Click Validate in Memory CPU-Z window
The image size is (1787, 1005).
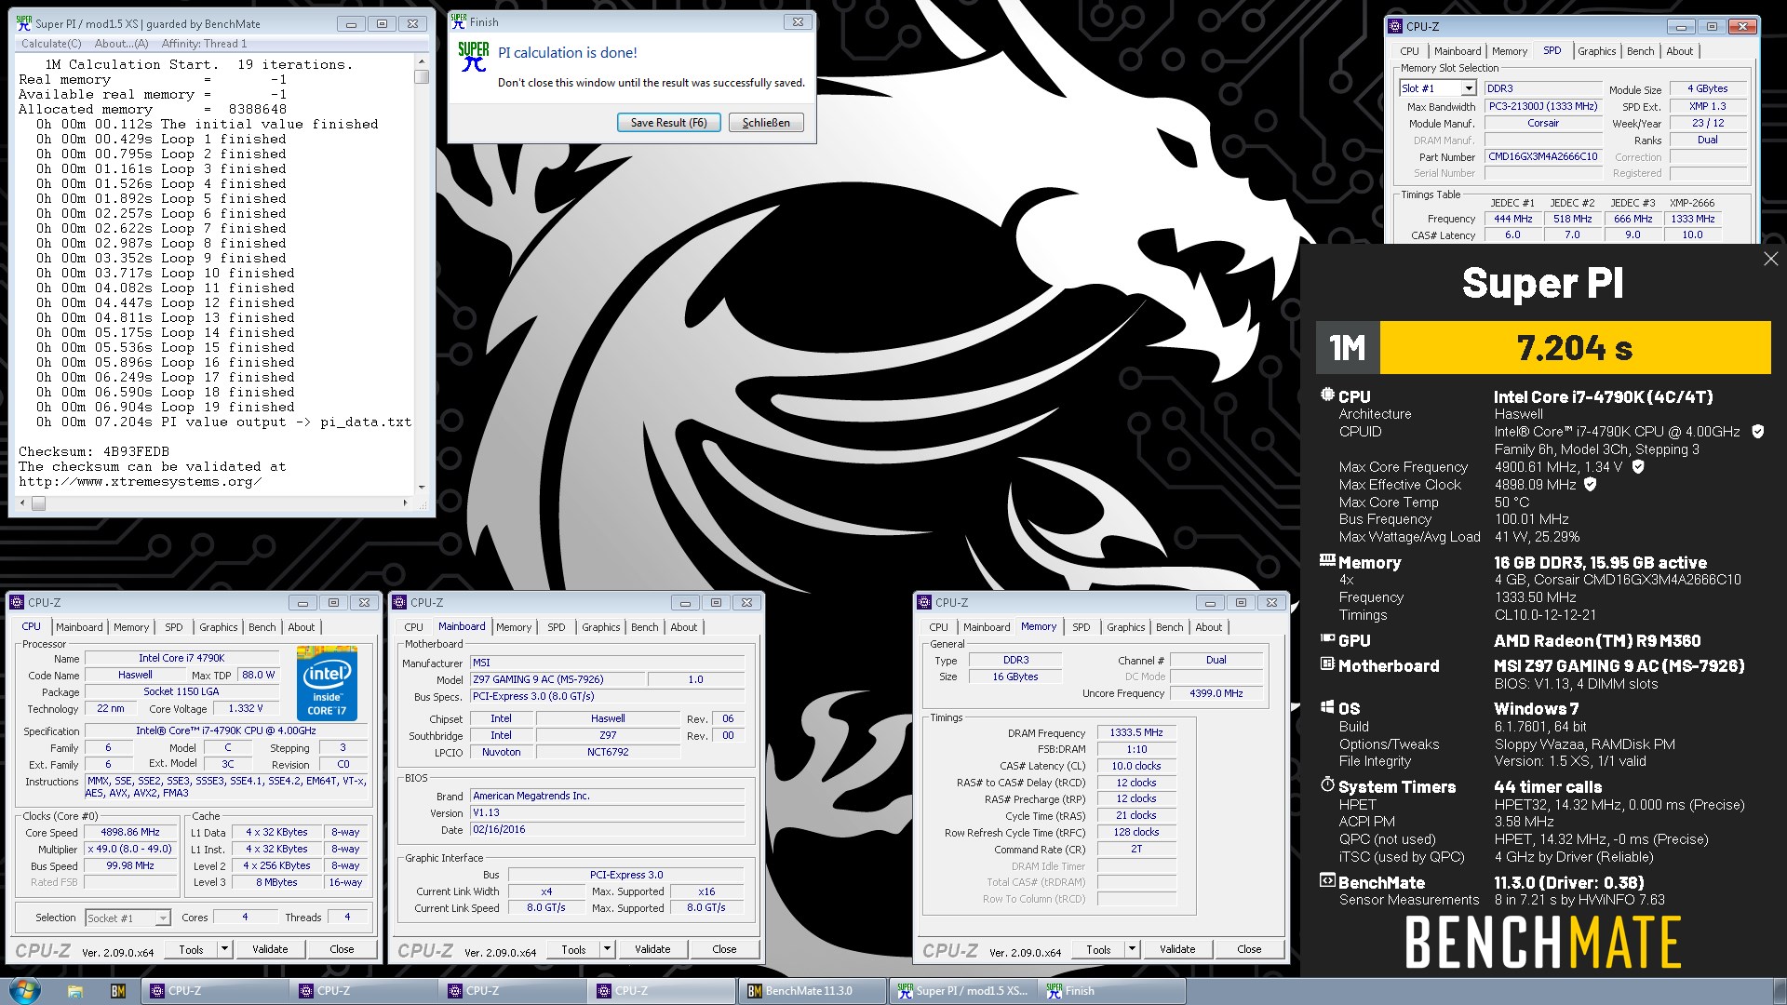pyautogui.click(x=1177, y=949)
